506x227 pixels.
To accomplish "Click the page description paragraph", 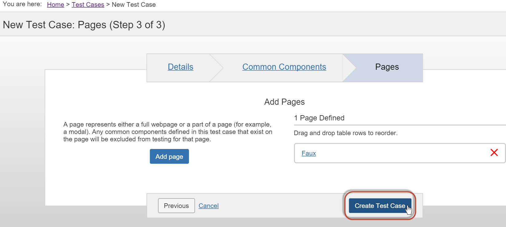I will coord(167,132).
